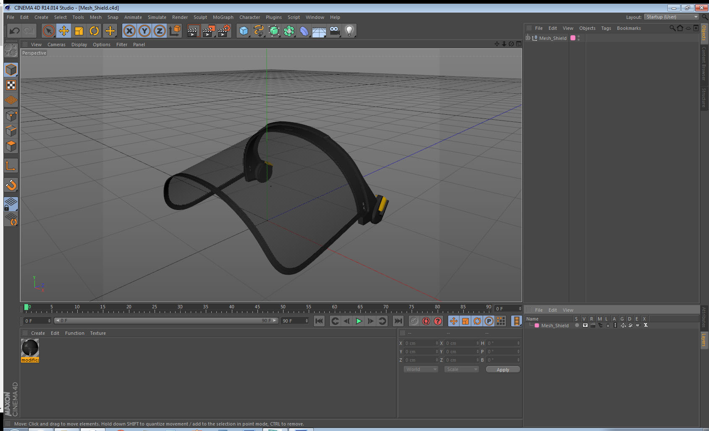Search objects with magnifier icon in Object Manager
The width and height of the screenshot is (709, 431).
click(672, 28)
